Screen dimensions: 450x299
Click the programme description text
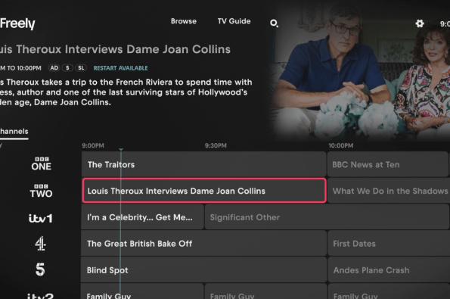[x=126, y=92]
